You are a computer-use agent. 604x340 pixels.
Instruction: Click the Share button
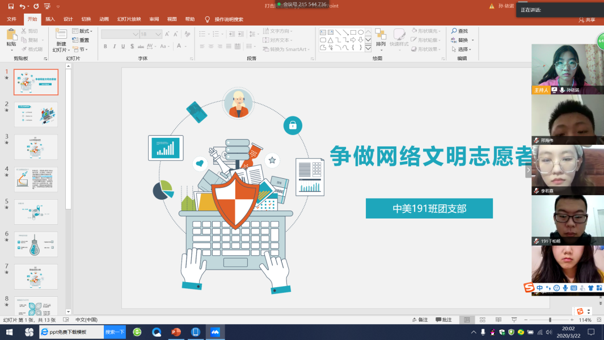(x=587, y=20)
